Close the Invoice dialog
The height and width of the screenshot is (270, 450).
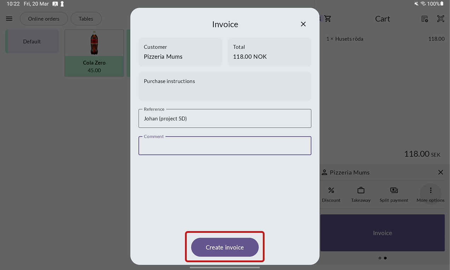tap(303, 24)
